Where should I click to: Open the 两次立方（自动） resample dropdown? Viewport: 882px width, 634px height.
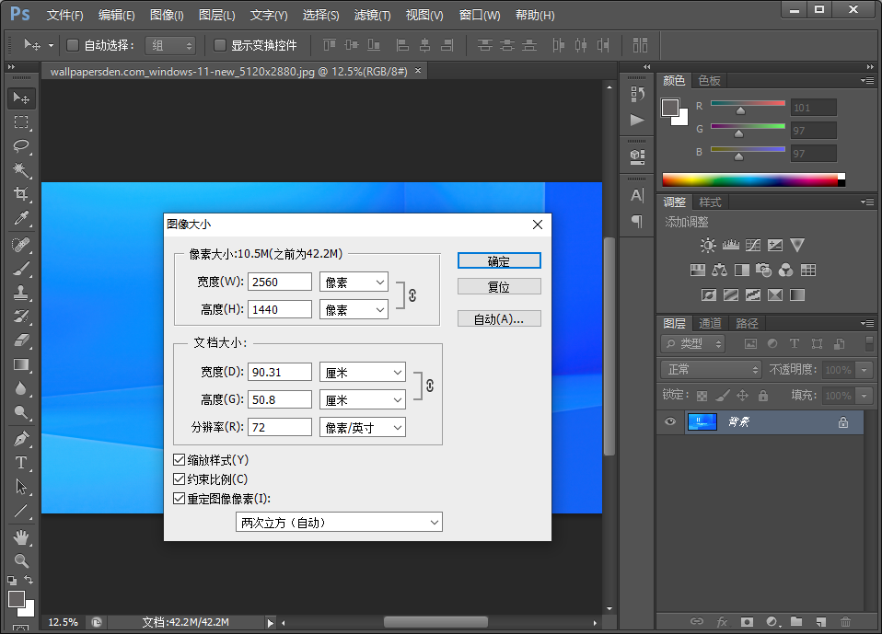click(x=339, y=523)
